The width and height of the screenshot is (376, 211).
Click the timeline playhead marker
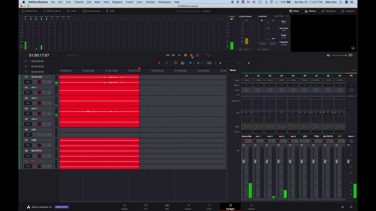pyautogui.click(x=139, y=69)
